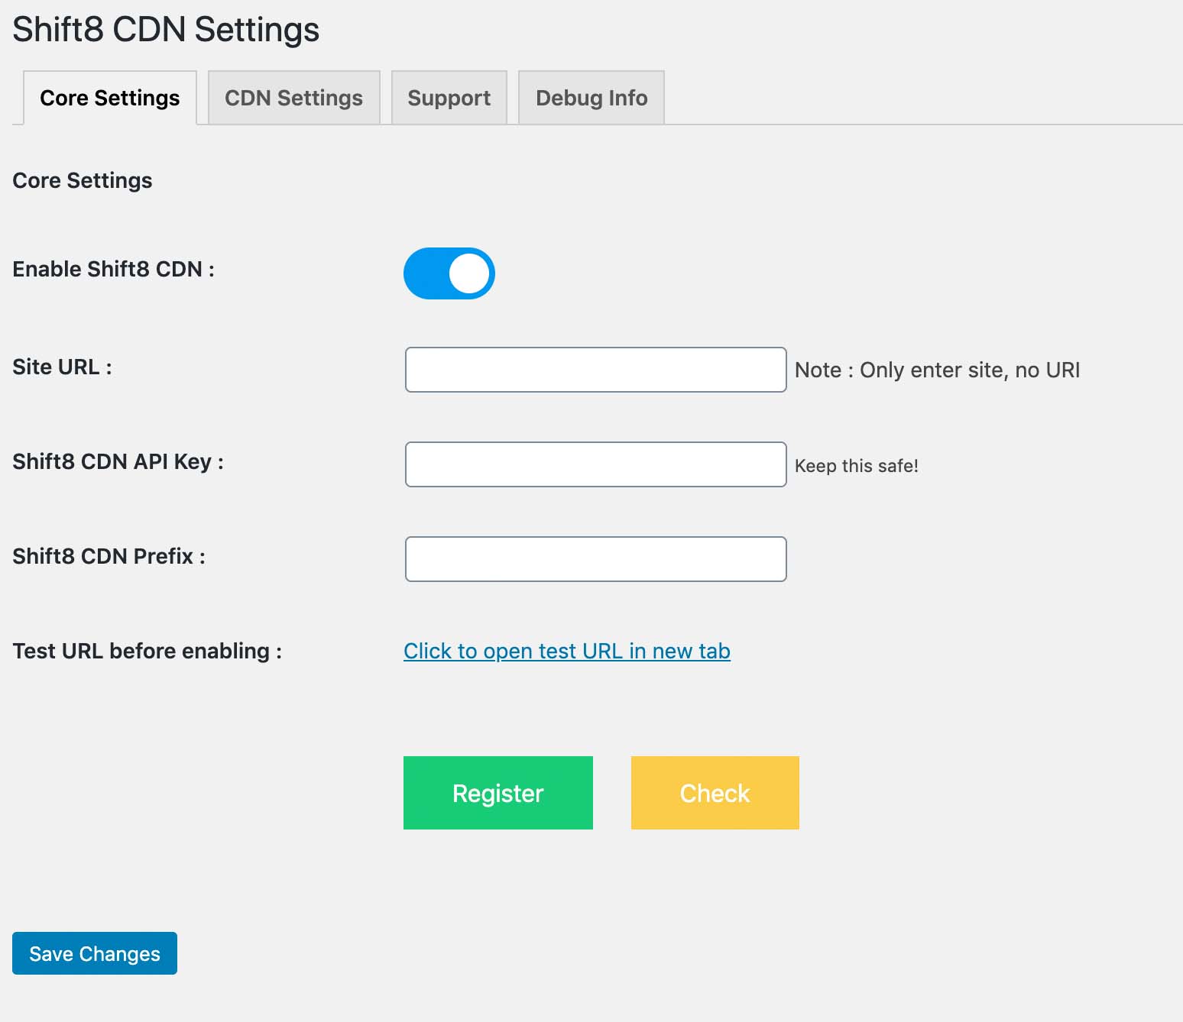Viewport: 1183px width, 1022px height.
Task: Click the yellow Check button
Action: coord(715,793)
